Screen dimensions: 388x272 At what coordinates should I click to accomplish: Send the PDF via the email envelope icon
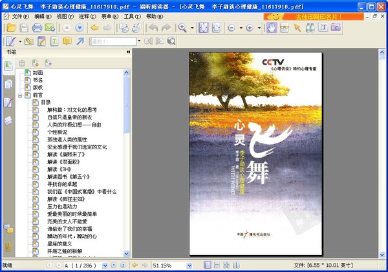click(50, 28)
